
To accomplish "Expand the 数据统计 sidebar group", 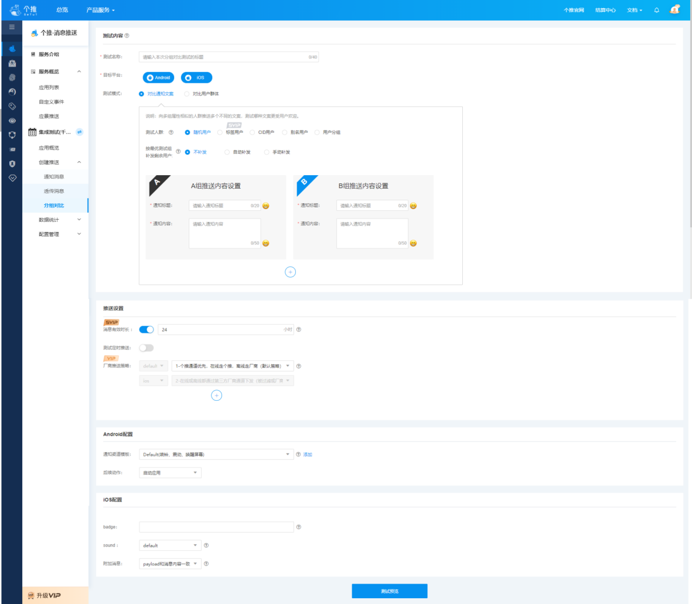I will click(x=79, y=220).
